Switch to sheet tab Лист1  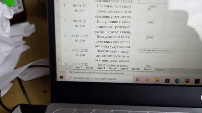click(x=78, y=67)
